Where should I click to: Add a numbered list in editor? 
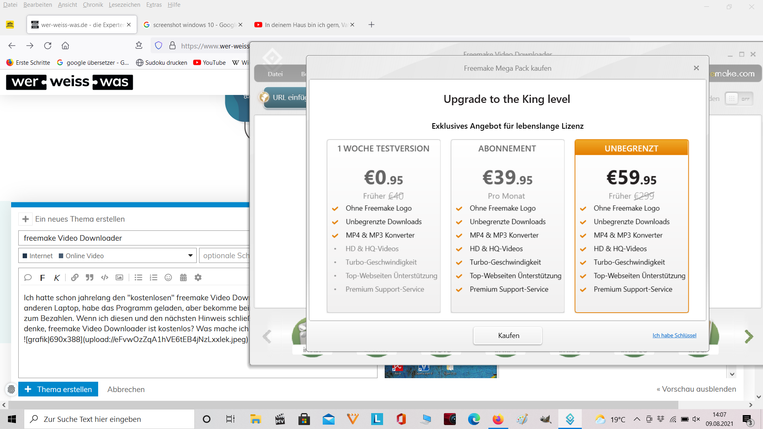point(153,278)
